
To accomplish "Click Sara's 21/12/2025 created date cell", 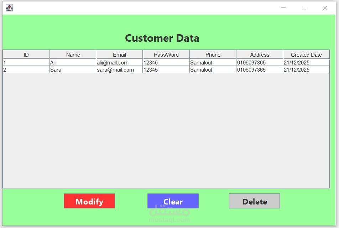I will [x=306, y=70].
